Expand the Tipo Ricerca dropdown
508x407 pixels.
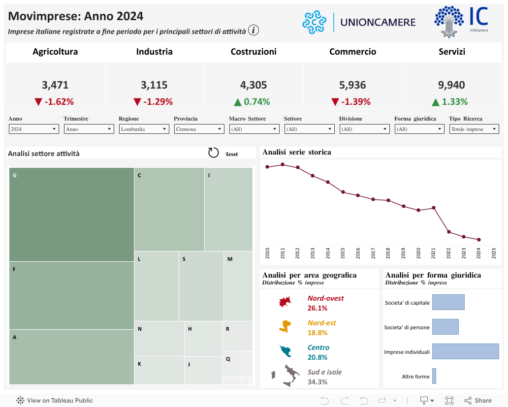coord(474,129)
